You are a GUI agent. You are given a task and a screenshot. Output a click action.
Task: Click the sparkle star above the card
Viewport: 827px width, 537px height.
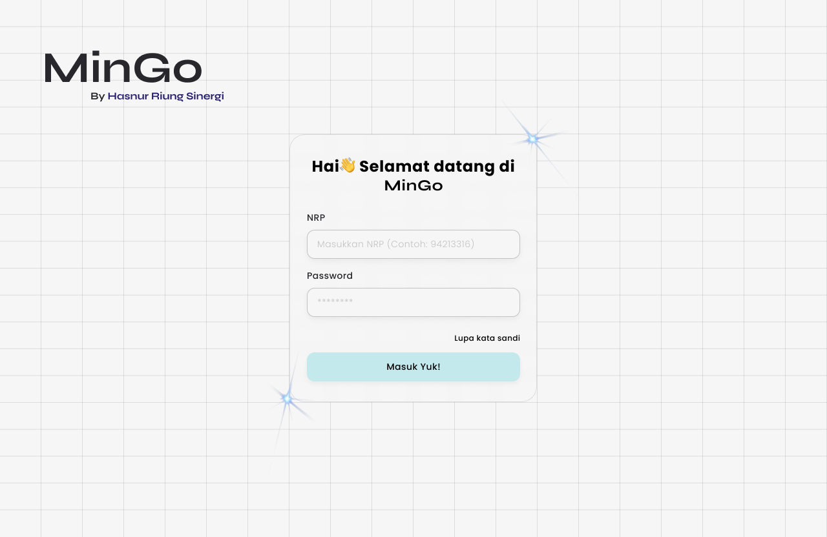tap(532, 139)
